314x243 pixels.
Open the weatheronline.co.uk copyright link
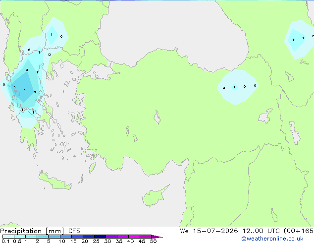click(272, 239)
